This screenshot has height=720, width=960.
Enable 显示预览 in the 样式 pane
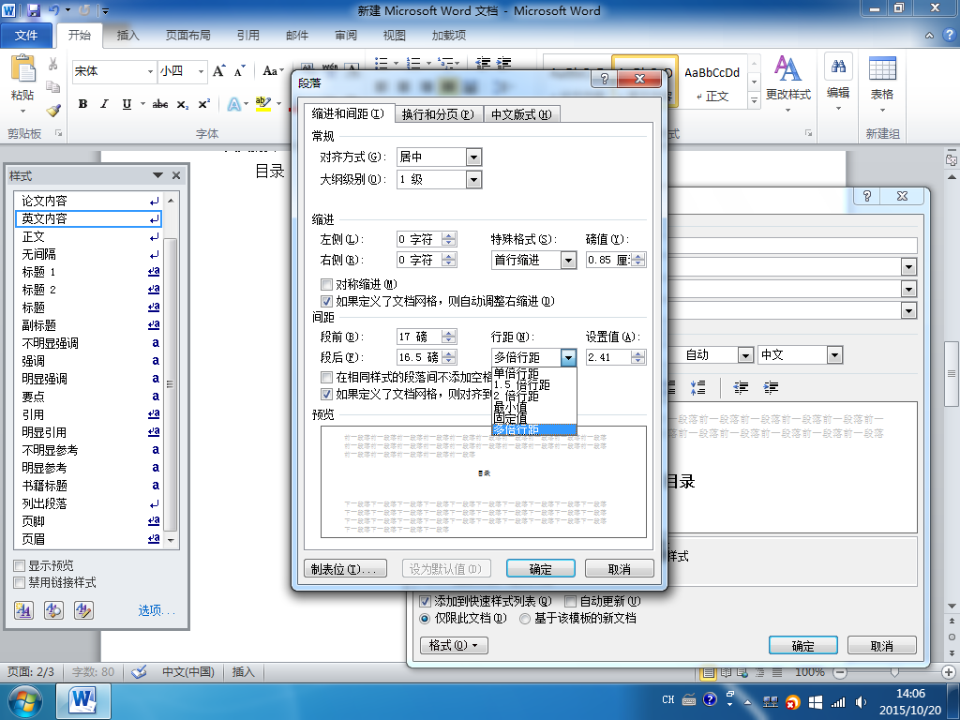point(20,565)
